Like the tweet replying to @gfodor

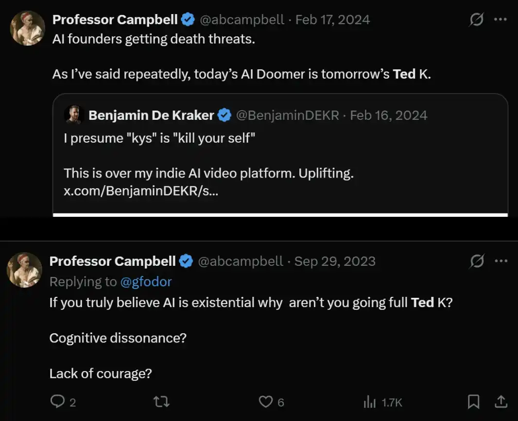pos(265,402)
